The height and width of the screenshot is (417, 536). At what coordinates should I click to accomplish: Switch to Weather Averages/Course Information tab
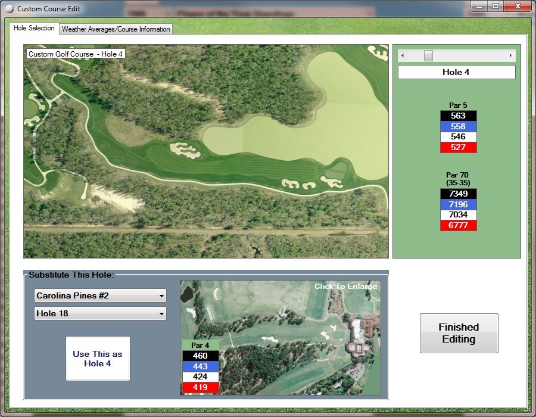point(116,29)
